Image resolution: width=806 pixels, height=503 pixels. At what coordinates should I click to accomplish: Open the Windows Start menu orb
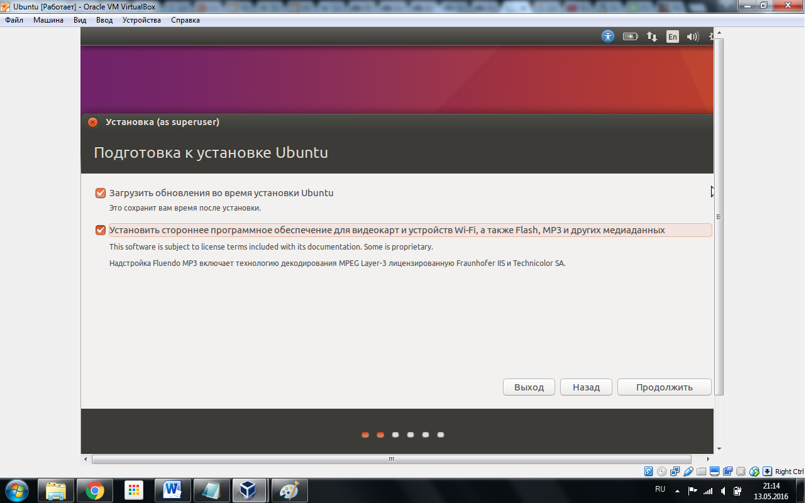pos(16,490)
